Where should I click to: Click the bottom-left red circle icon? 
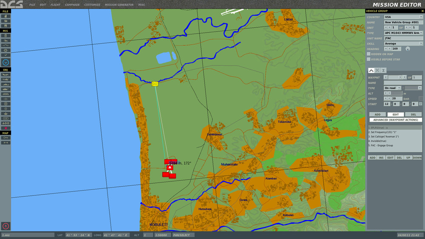pyautogui.click(x=6, y=226)
